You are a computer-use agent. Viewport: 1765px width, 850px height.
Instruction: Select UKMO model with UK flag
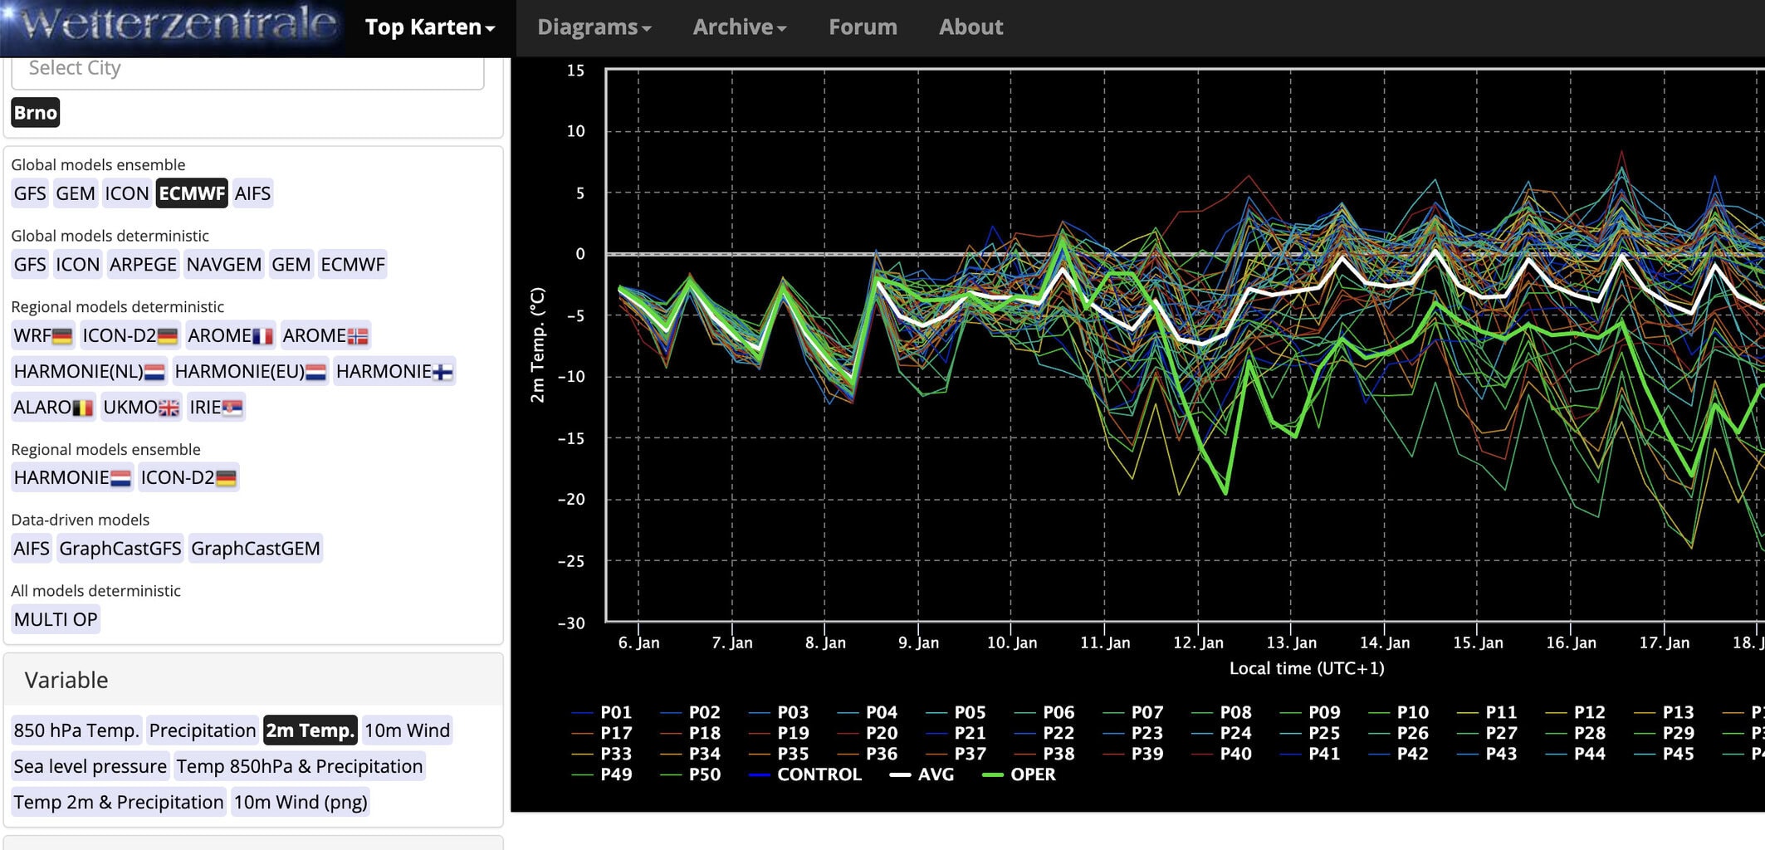pos(140,407)
